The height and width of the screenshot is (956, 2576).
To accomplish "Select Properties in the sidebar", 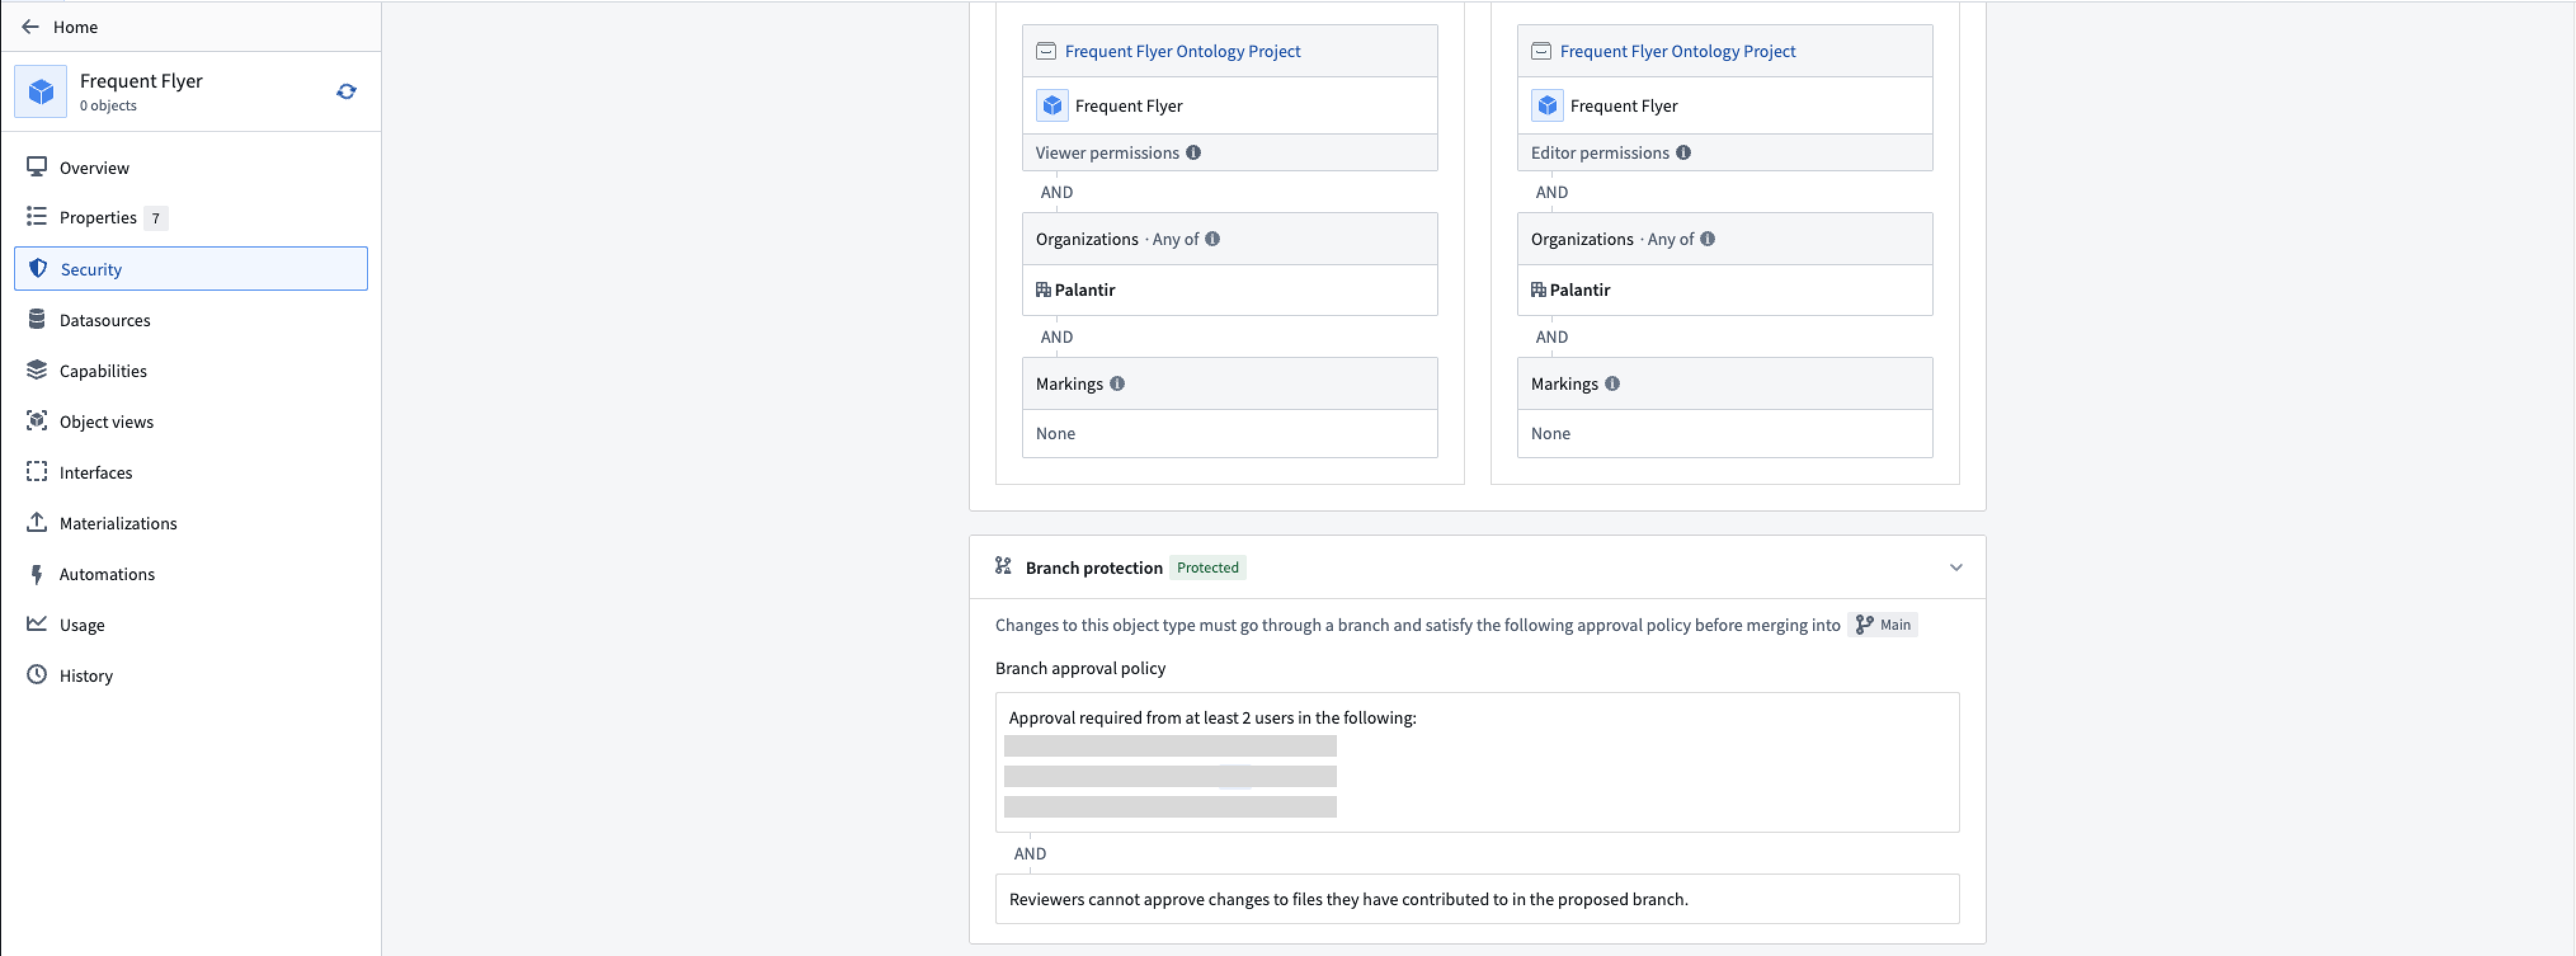I will (98, 217).
